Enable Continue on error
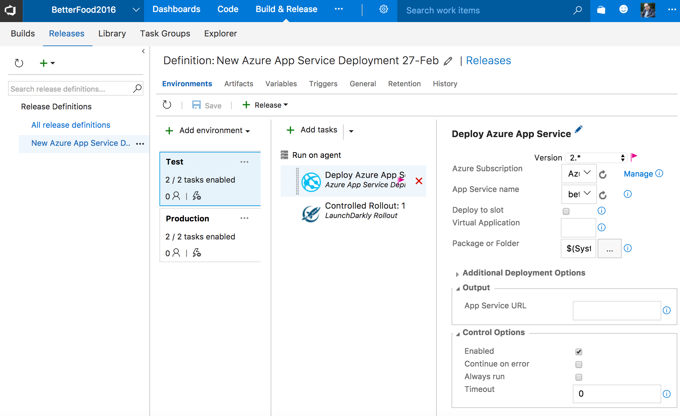This screenshot has height=416, width=680. click(579, 365)
